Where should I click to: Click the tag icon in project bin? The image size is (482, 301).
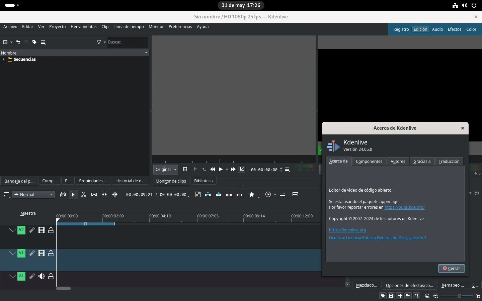(34, 42)
